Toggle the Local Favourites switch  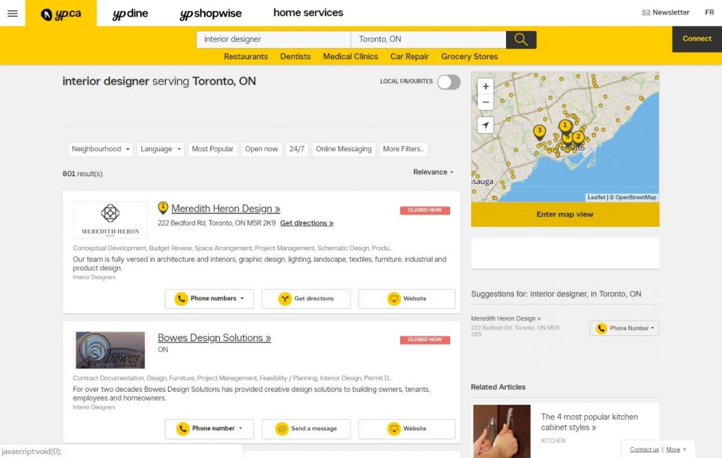449,82
